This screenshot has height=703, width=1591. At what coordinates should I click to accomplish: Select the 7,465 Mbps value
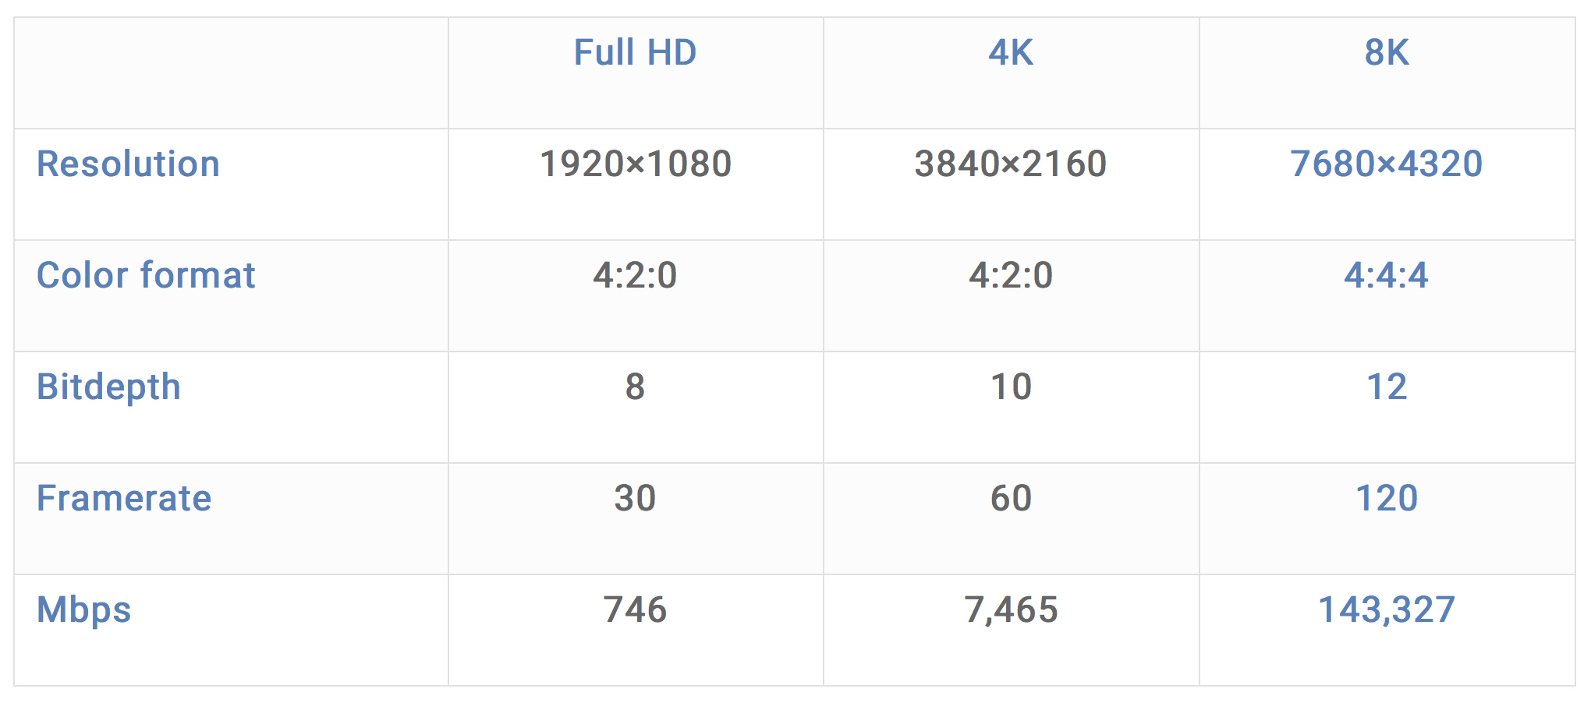click(1011, 610)
